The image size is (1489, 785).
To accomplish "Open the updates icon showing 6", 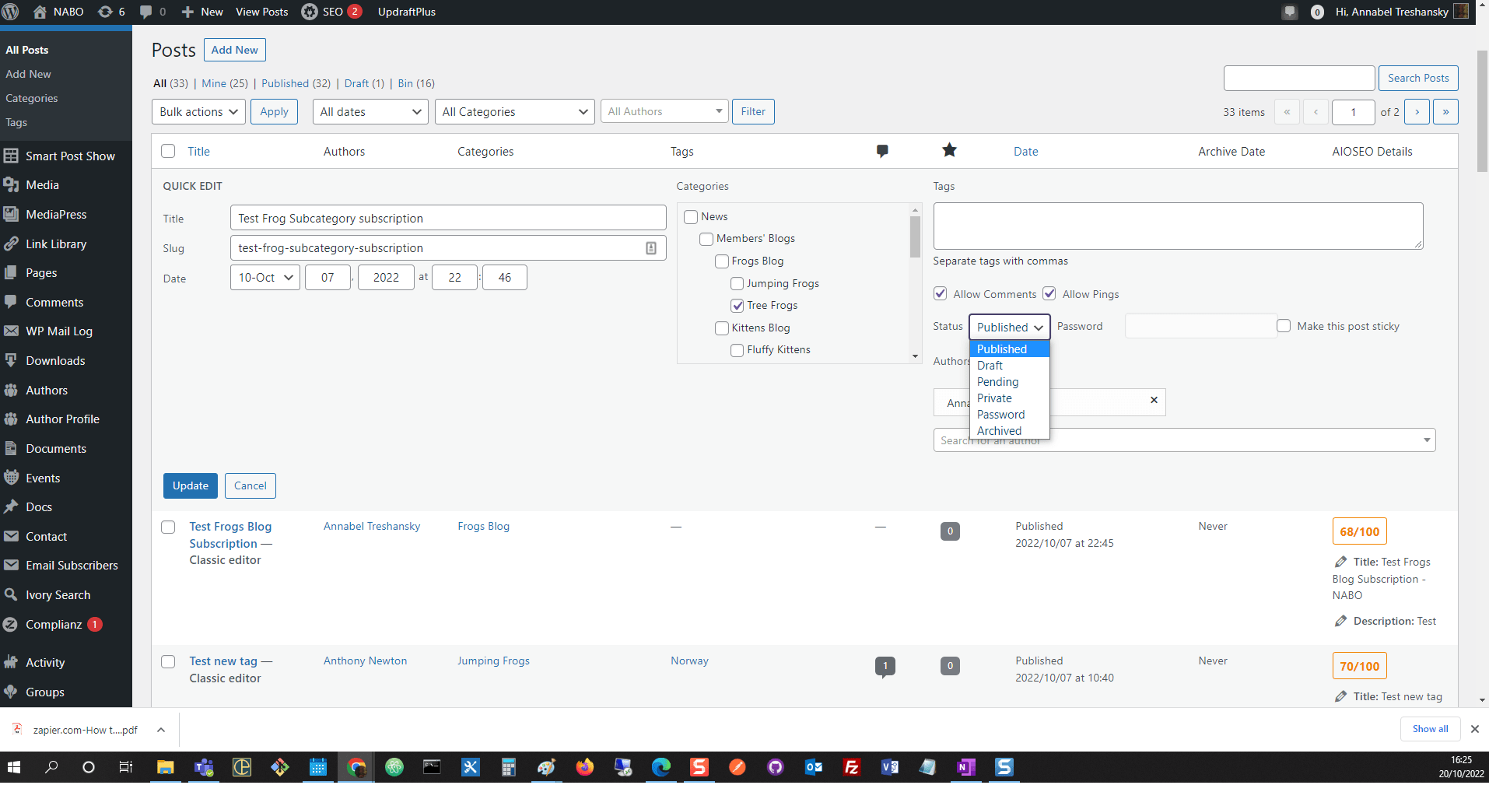I will (x=105, y=12).
